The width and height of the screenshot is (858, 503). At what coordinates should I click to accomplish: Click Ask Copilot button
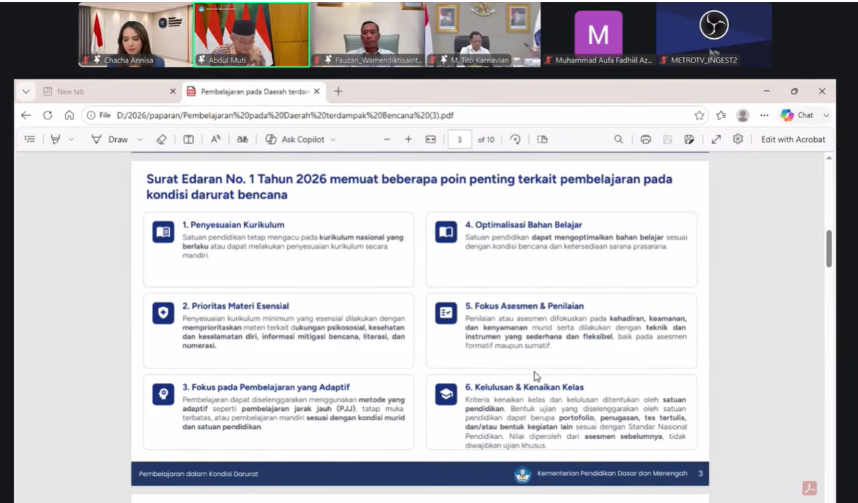(x=295, y=140)
